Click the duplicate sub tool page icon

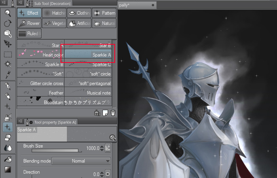tap(105, 112)
